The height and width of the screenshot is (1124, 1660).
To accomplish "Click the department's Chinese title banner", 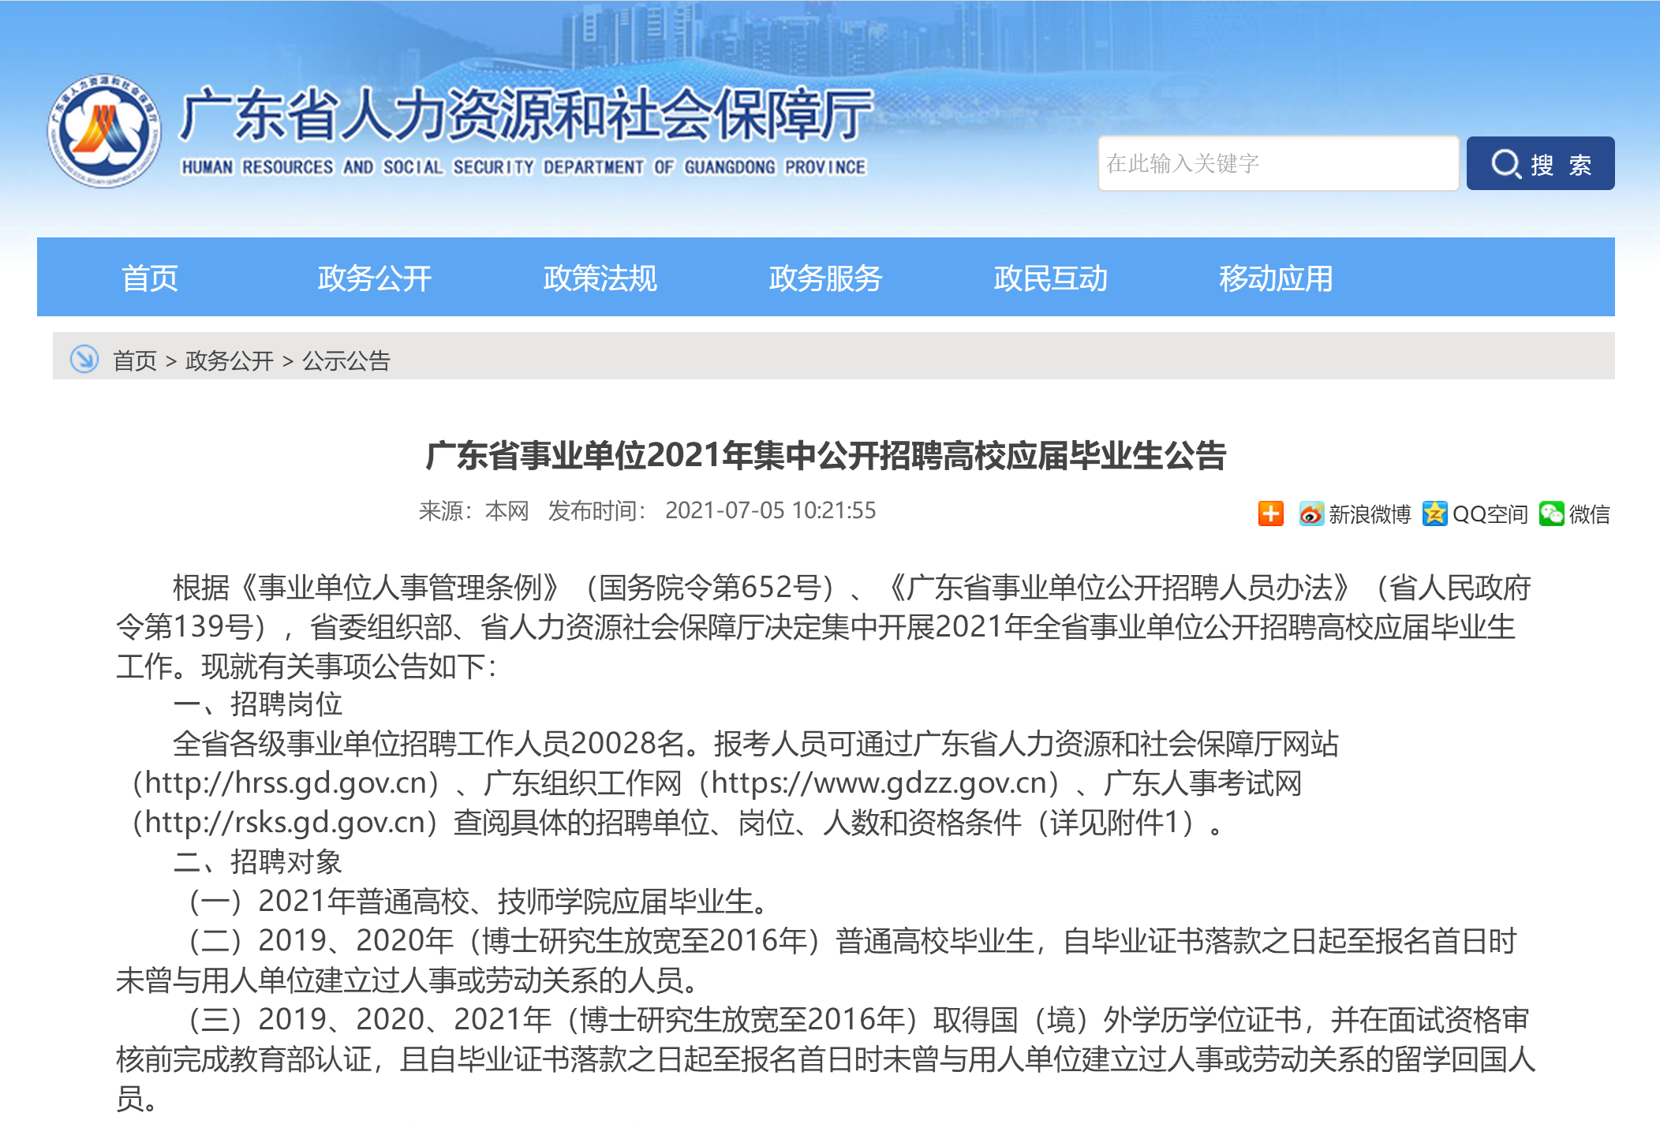I will click(525, 116).
